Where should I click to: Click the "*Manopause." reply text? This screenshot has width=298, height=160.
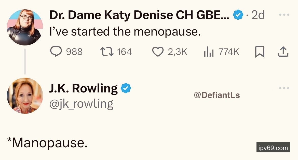click(48, 143)
